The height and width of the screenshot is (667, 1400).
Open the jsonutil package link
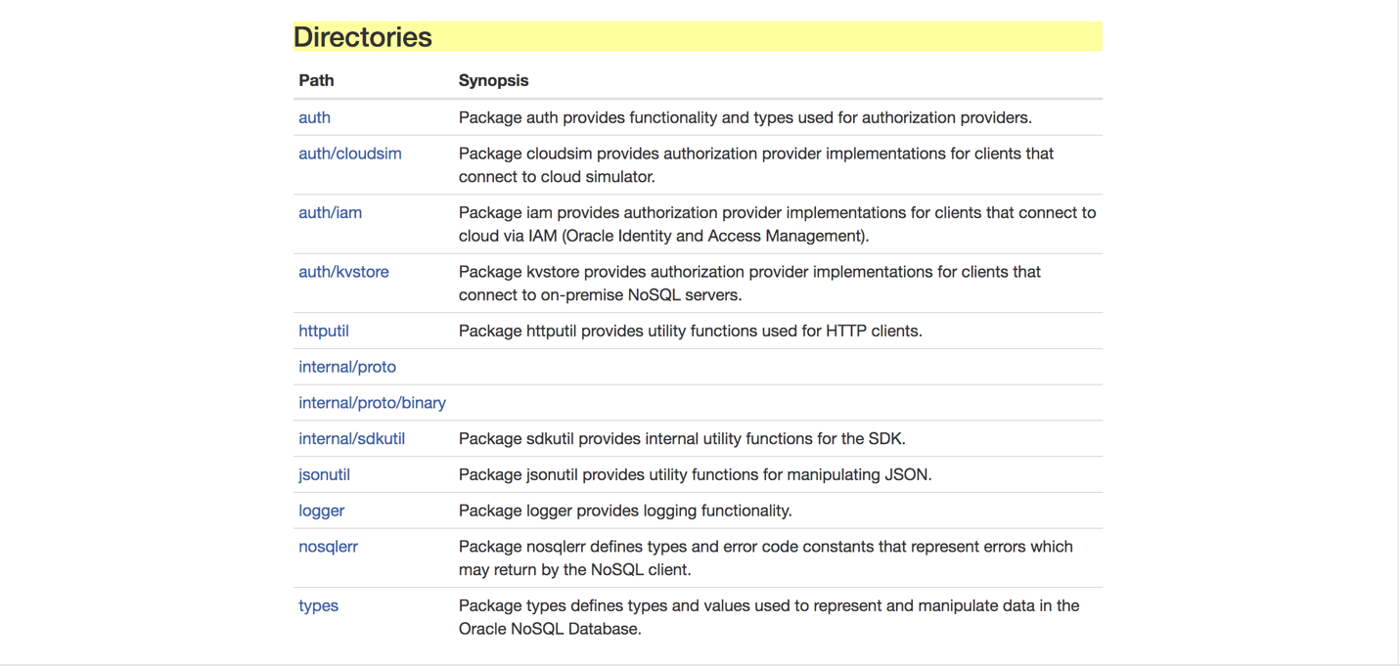pos(324,474)
